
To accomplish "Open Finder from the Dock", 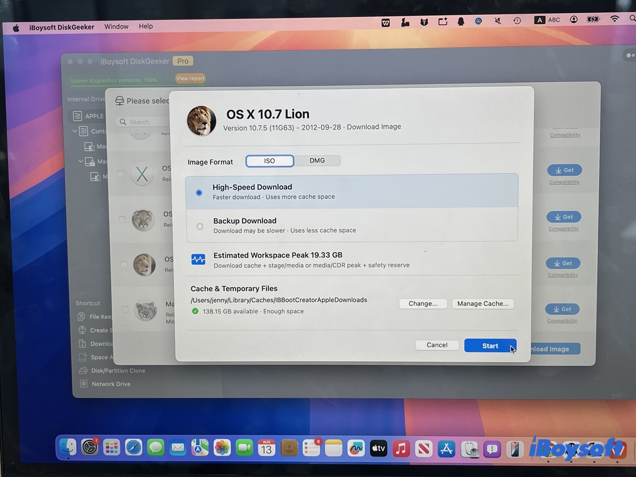I will (67, 448).
